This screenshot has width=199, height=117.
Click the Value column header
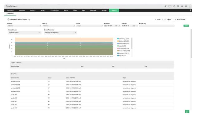click(50, 78)
